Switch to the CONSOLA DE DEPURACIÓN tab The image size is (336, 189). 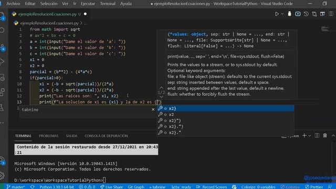(106, 136)
